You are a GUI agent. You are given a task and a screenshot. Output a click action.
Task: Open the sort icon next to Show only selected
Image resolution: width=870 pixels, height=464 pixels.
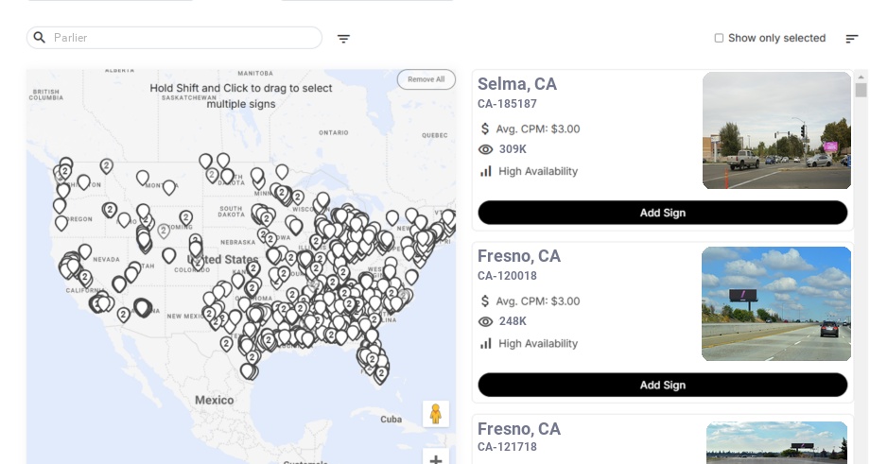[851, 39]
